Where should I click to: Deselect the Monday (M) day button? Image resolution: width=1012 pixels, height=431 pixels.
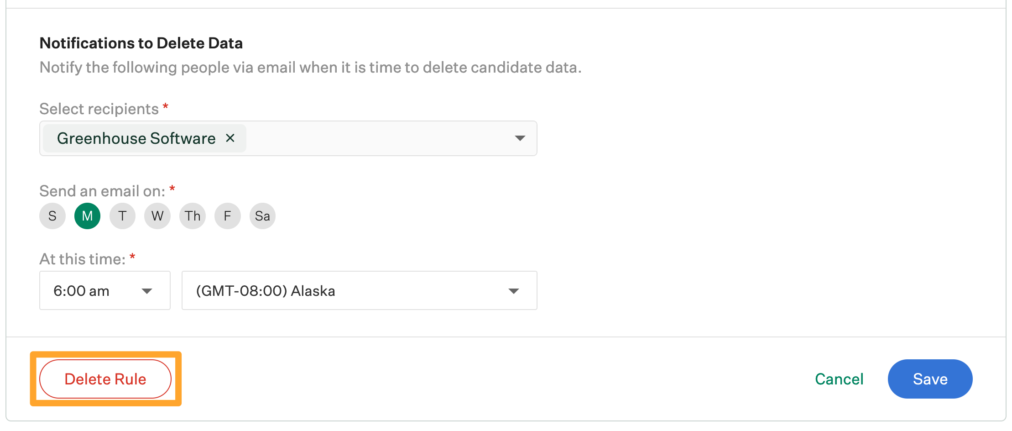[x=87, y=216]
